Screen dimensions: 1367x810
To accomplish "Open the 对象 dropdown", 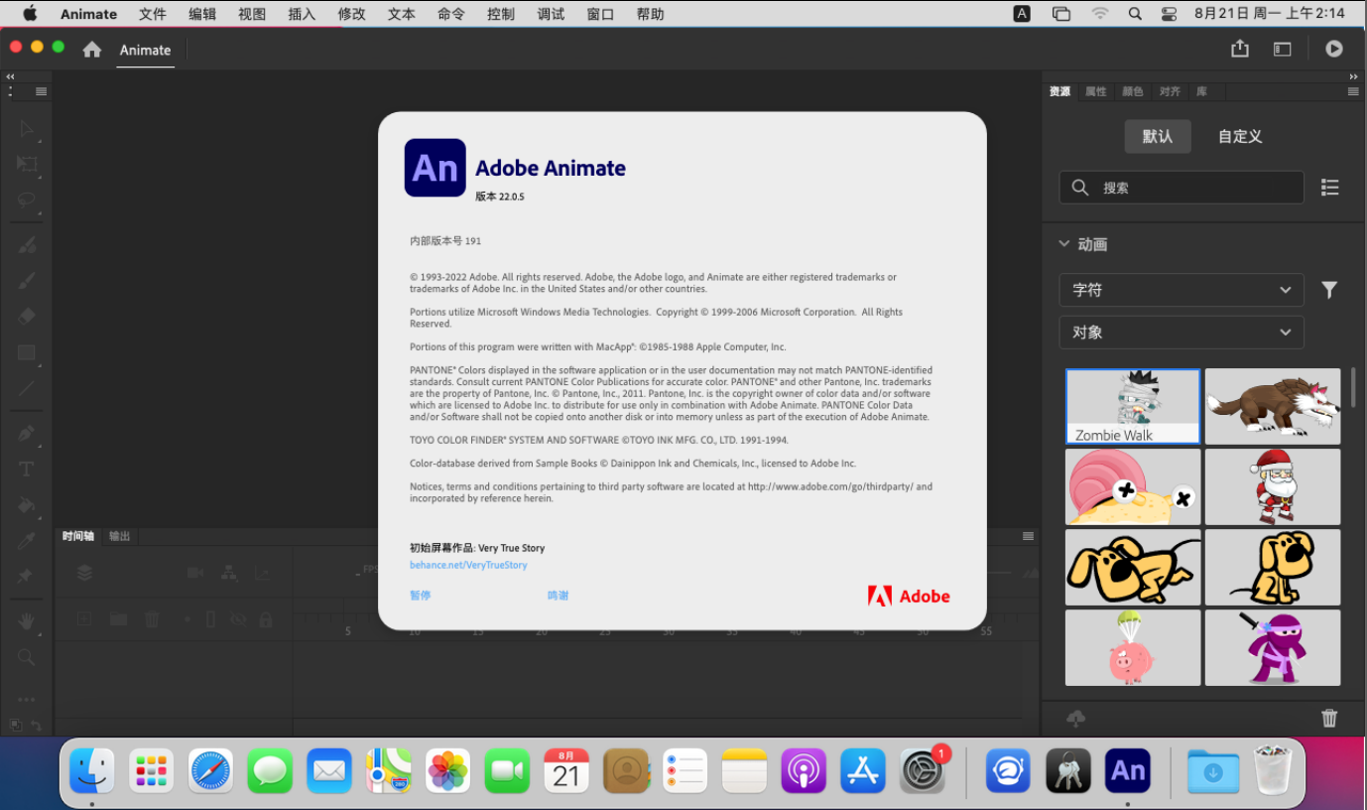I will click(x=1181, y=333).
